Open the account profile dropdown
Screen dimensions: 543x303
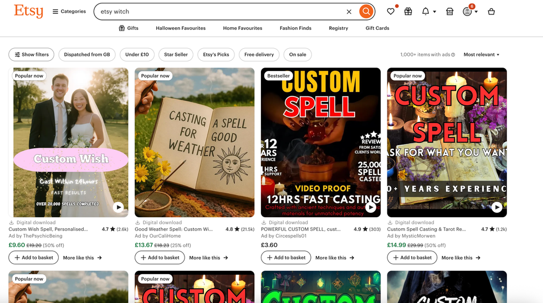[x=470, y=12]
